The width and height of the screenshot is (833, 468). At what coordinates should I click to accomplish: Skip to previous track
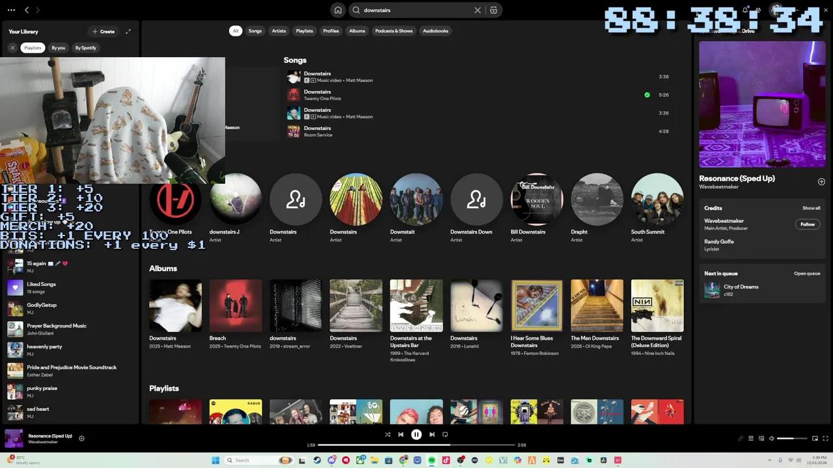[401, 435]
